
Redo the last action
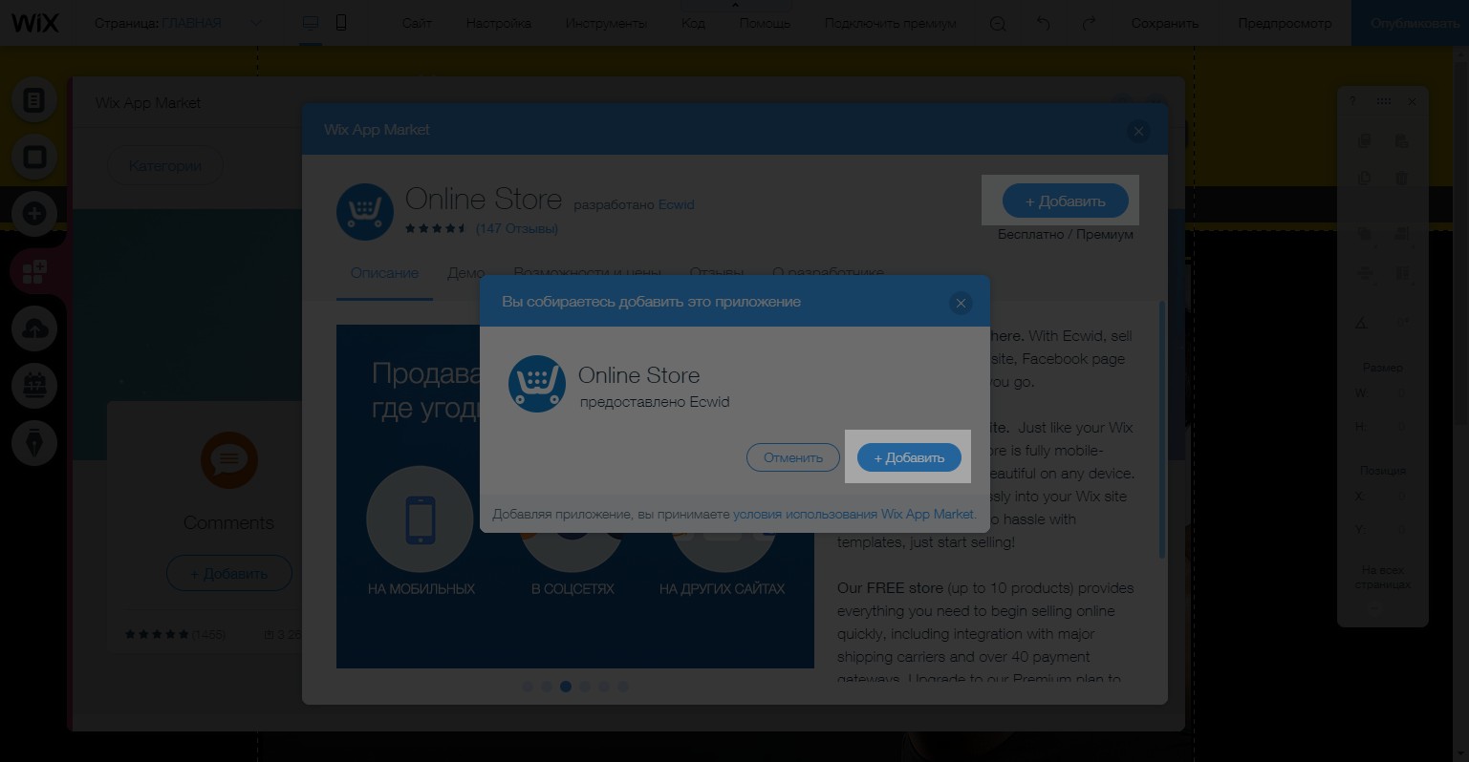coord(1089,23)
